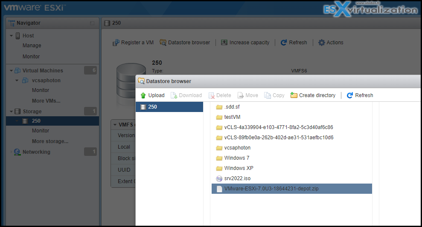Screen dimensions: 422x227
Task: Click Register a VM label
Action: pos(137,43)
